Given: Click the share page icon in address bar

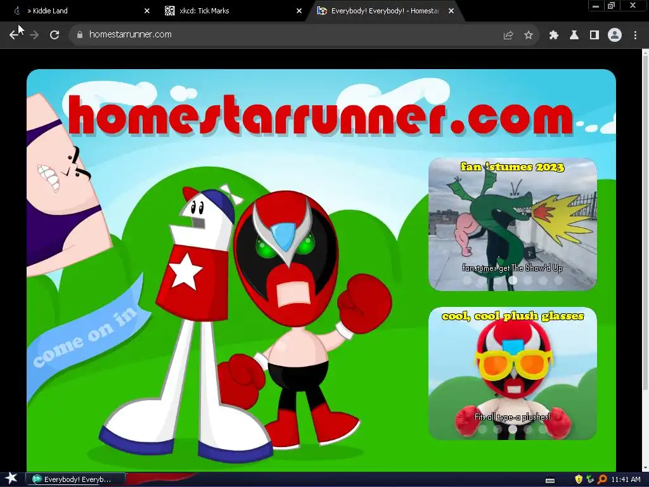Looking at the screenshot, I should [x=508, y=36].
